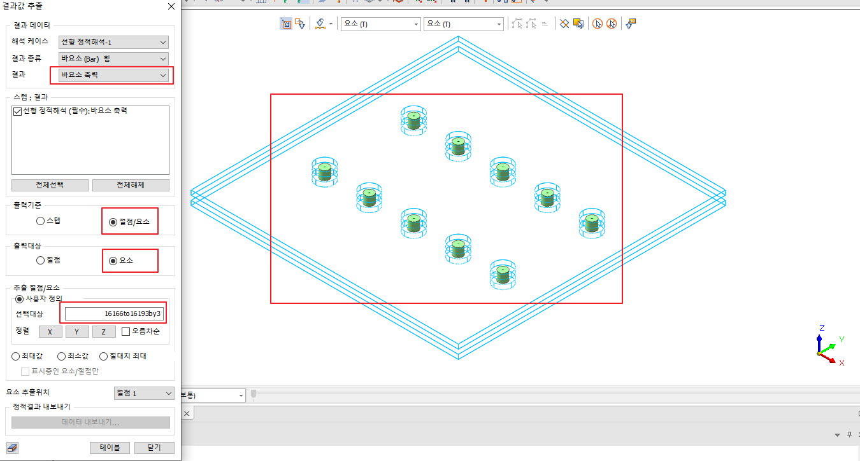This screenshot has height=461, width=860.
Task: Click the eraser icon in the dialog
Action: pyautogui.click(x=12, y=448)
